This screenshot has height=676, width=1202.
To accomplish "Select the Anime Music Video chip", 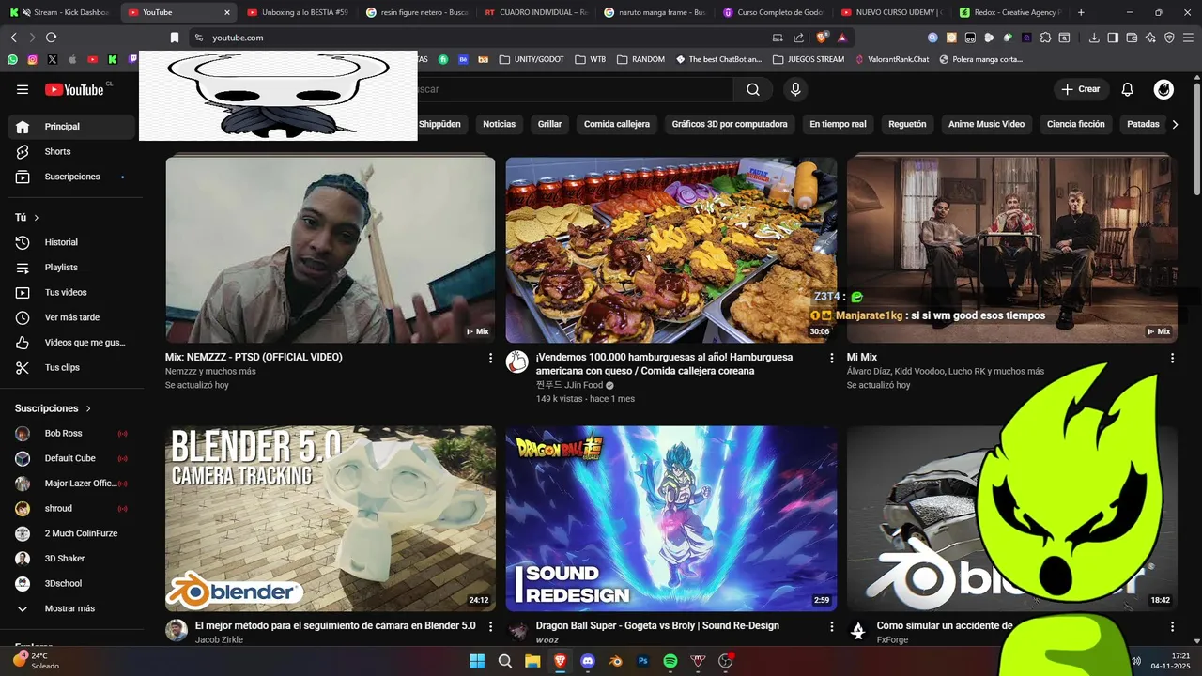I will pos(986,124).
